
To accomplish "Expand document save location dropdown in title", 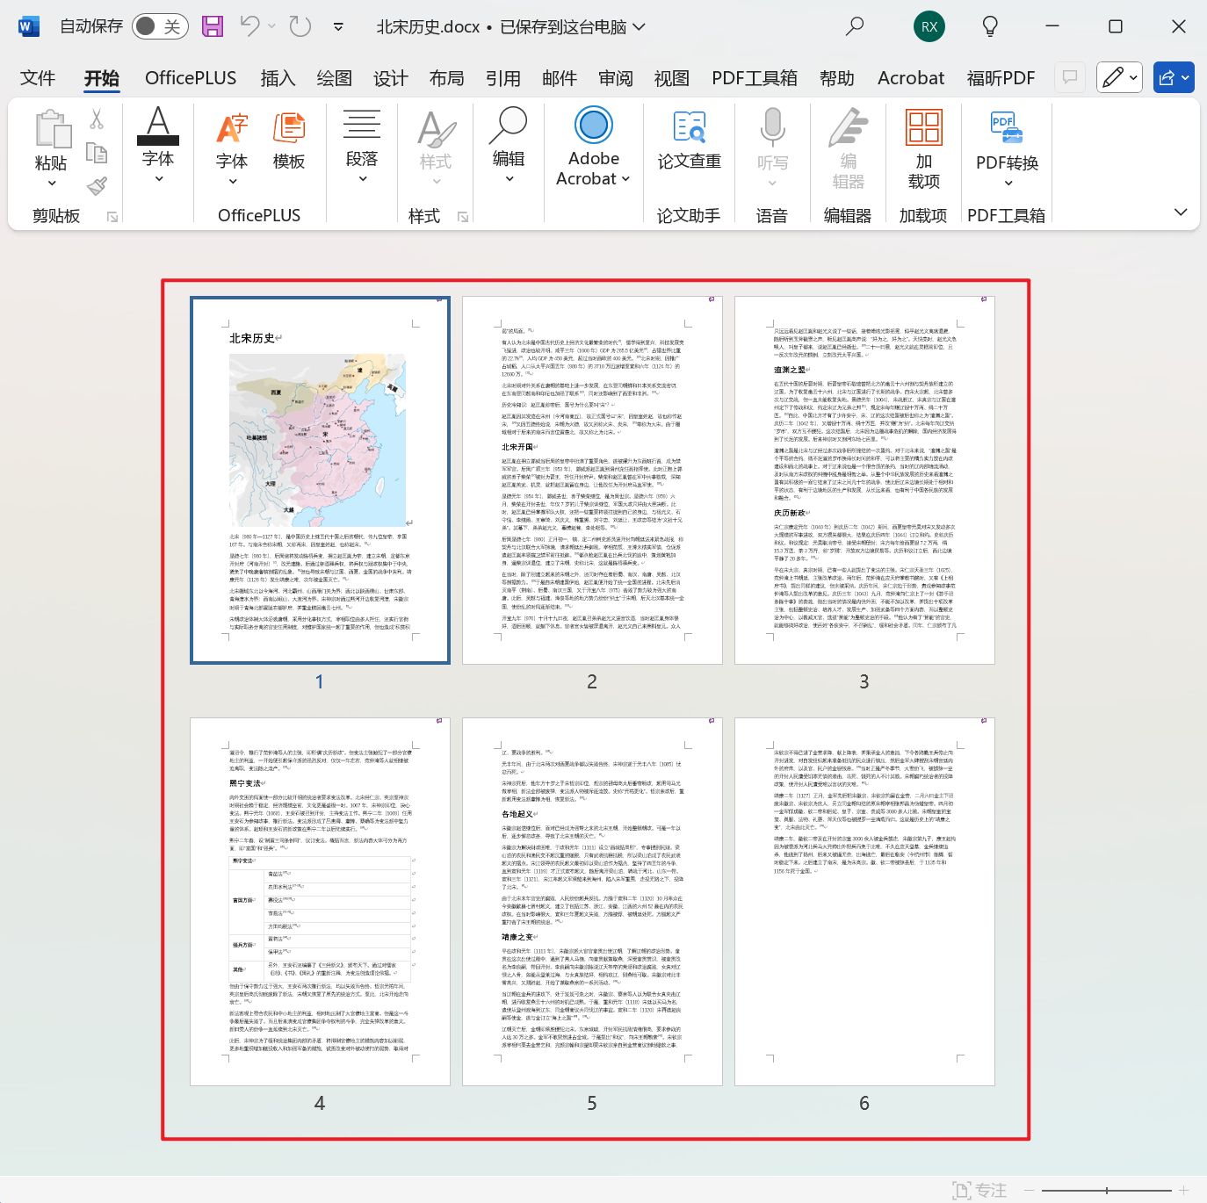I will 639,27.
